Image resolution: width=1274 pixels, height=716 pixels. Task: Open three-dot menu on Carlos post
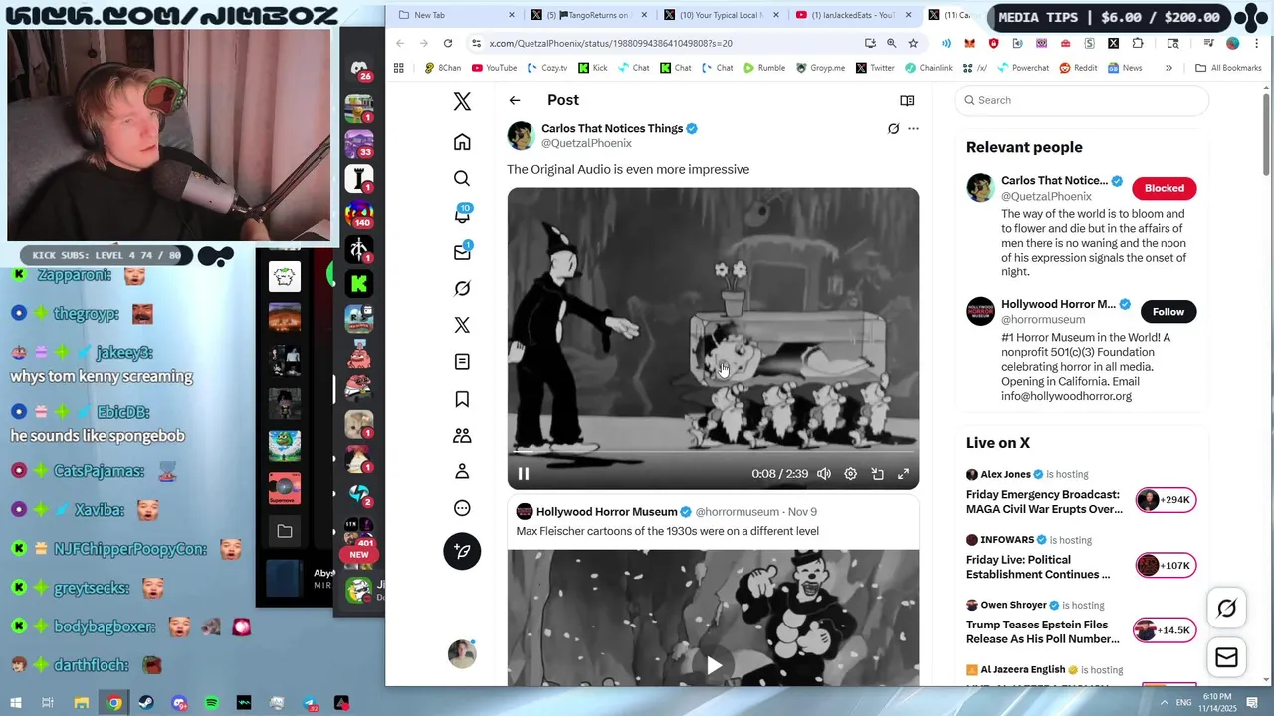(913, 128)
